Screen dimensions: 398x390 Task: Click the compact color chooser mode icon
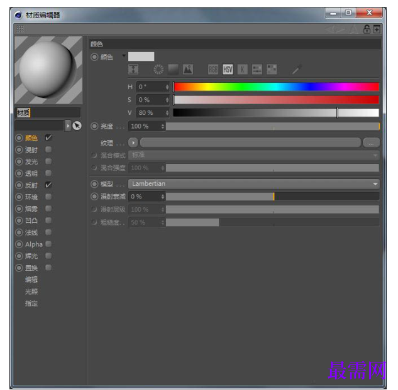click(133, 69)
